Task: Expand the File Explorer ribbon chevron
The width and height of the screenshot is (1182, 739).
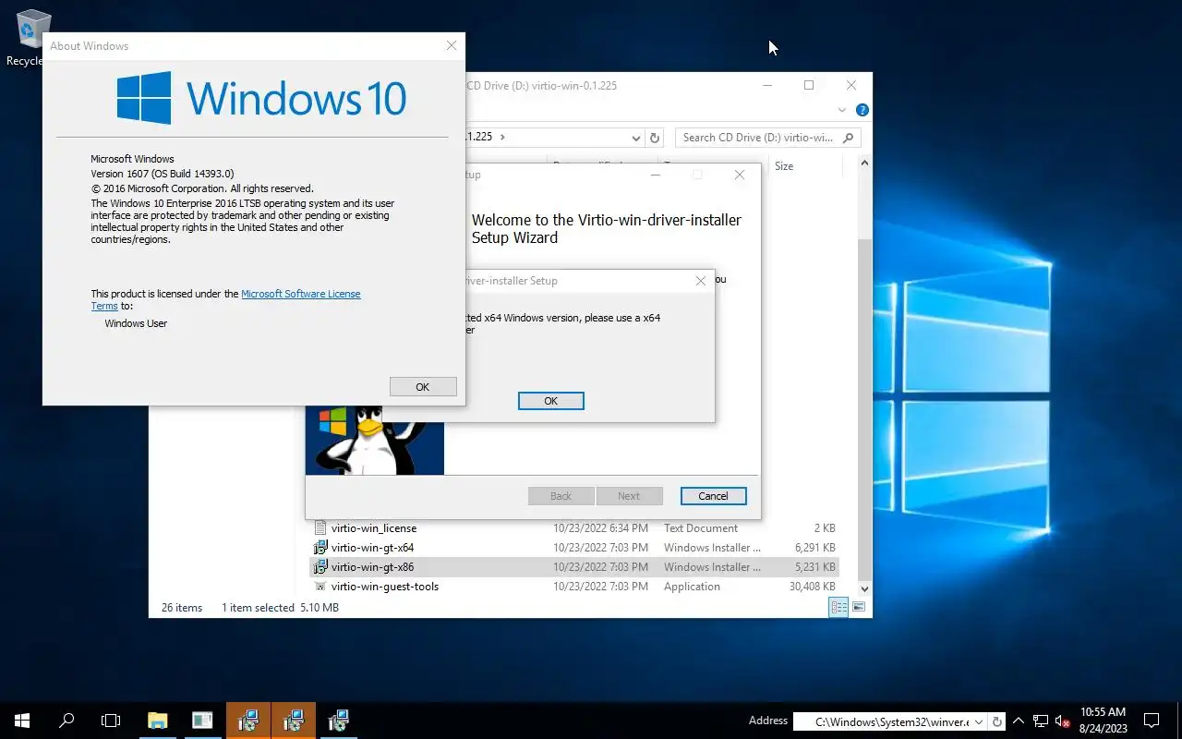Action: pyautogui.click(x=842, y=110)
